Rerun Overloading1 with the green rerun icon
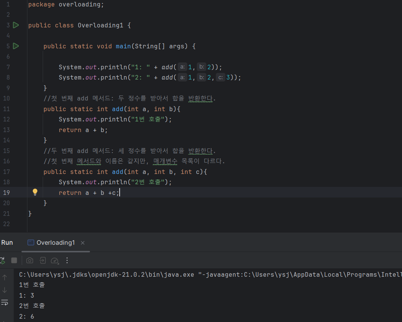 point(3,260)
